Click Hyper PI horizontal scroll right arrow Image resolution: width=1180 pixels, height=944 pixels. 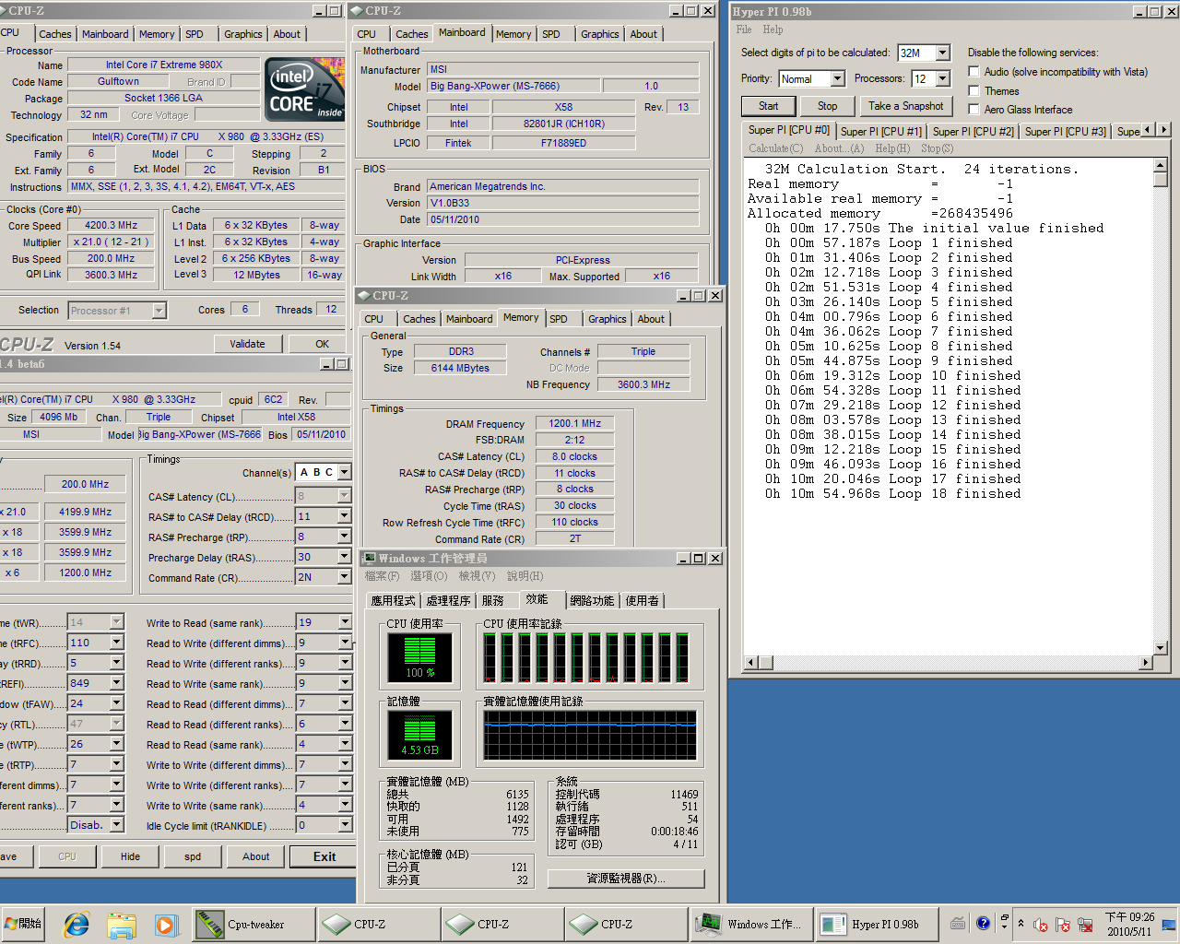pyautogui.click(x=1146, y=662)
